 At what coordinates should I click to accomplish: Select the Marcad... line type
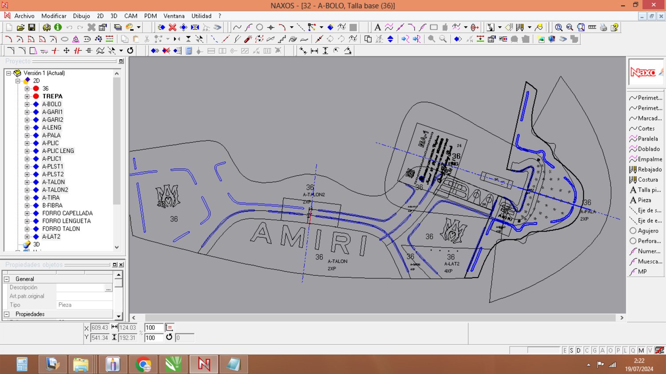646,118
